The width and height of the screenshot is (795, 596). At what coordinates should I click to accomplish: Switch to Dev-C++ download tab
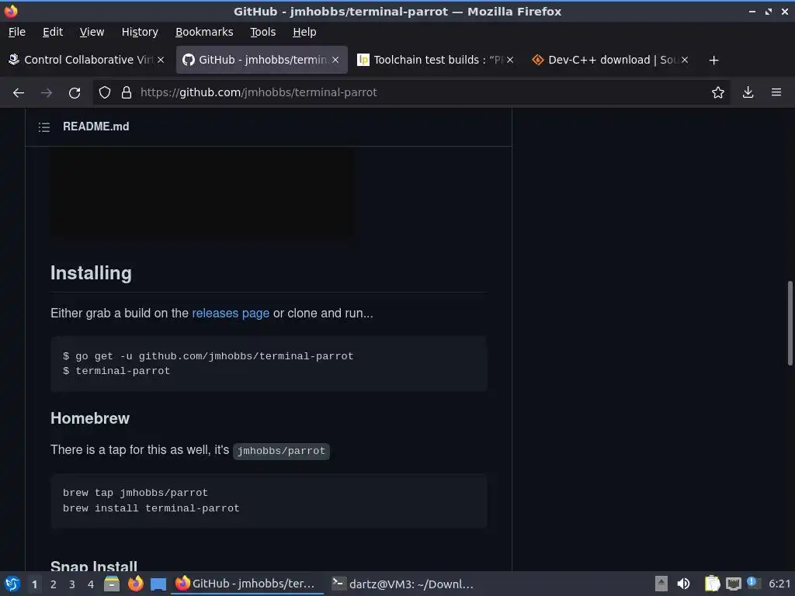(x=610, y=60)
